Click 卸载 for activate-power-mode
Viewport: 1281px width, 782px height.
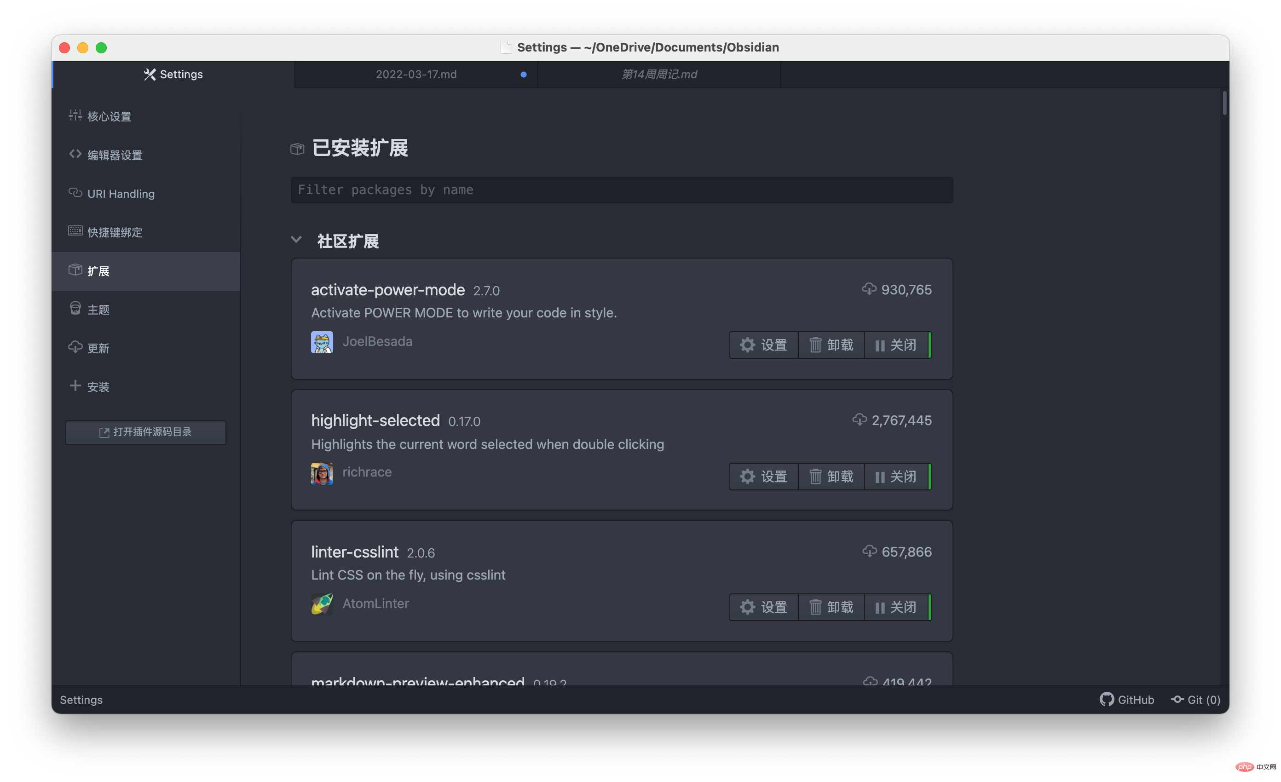click(831, 345)
